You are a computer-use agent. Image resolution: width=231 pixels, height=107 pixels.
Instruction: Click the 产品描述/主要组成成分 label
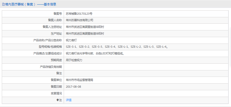(x=48, y=54)
